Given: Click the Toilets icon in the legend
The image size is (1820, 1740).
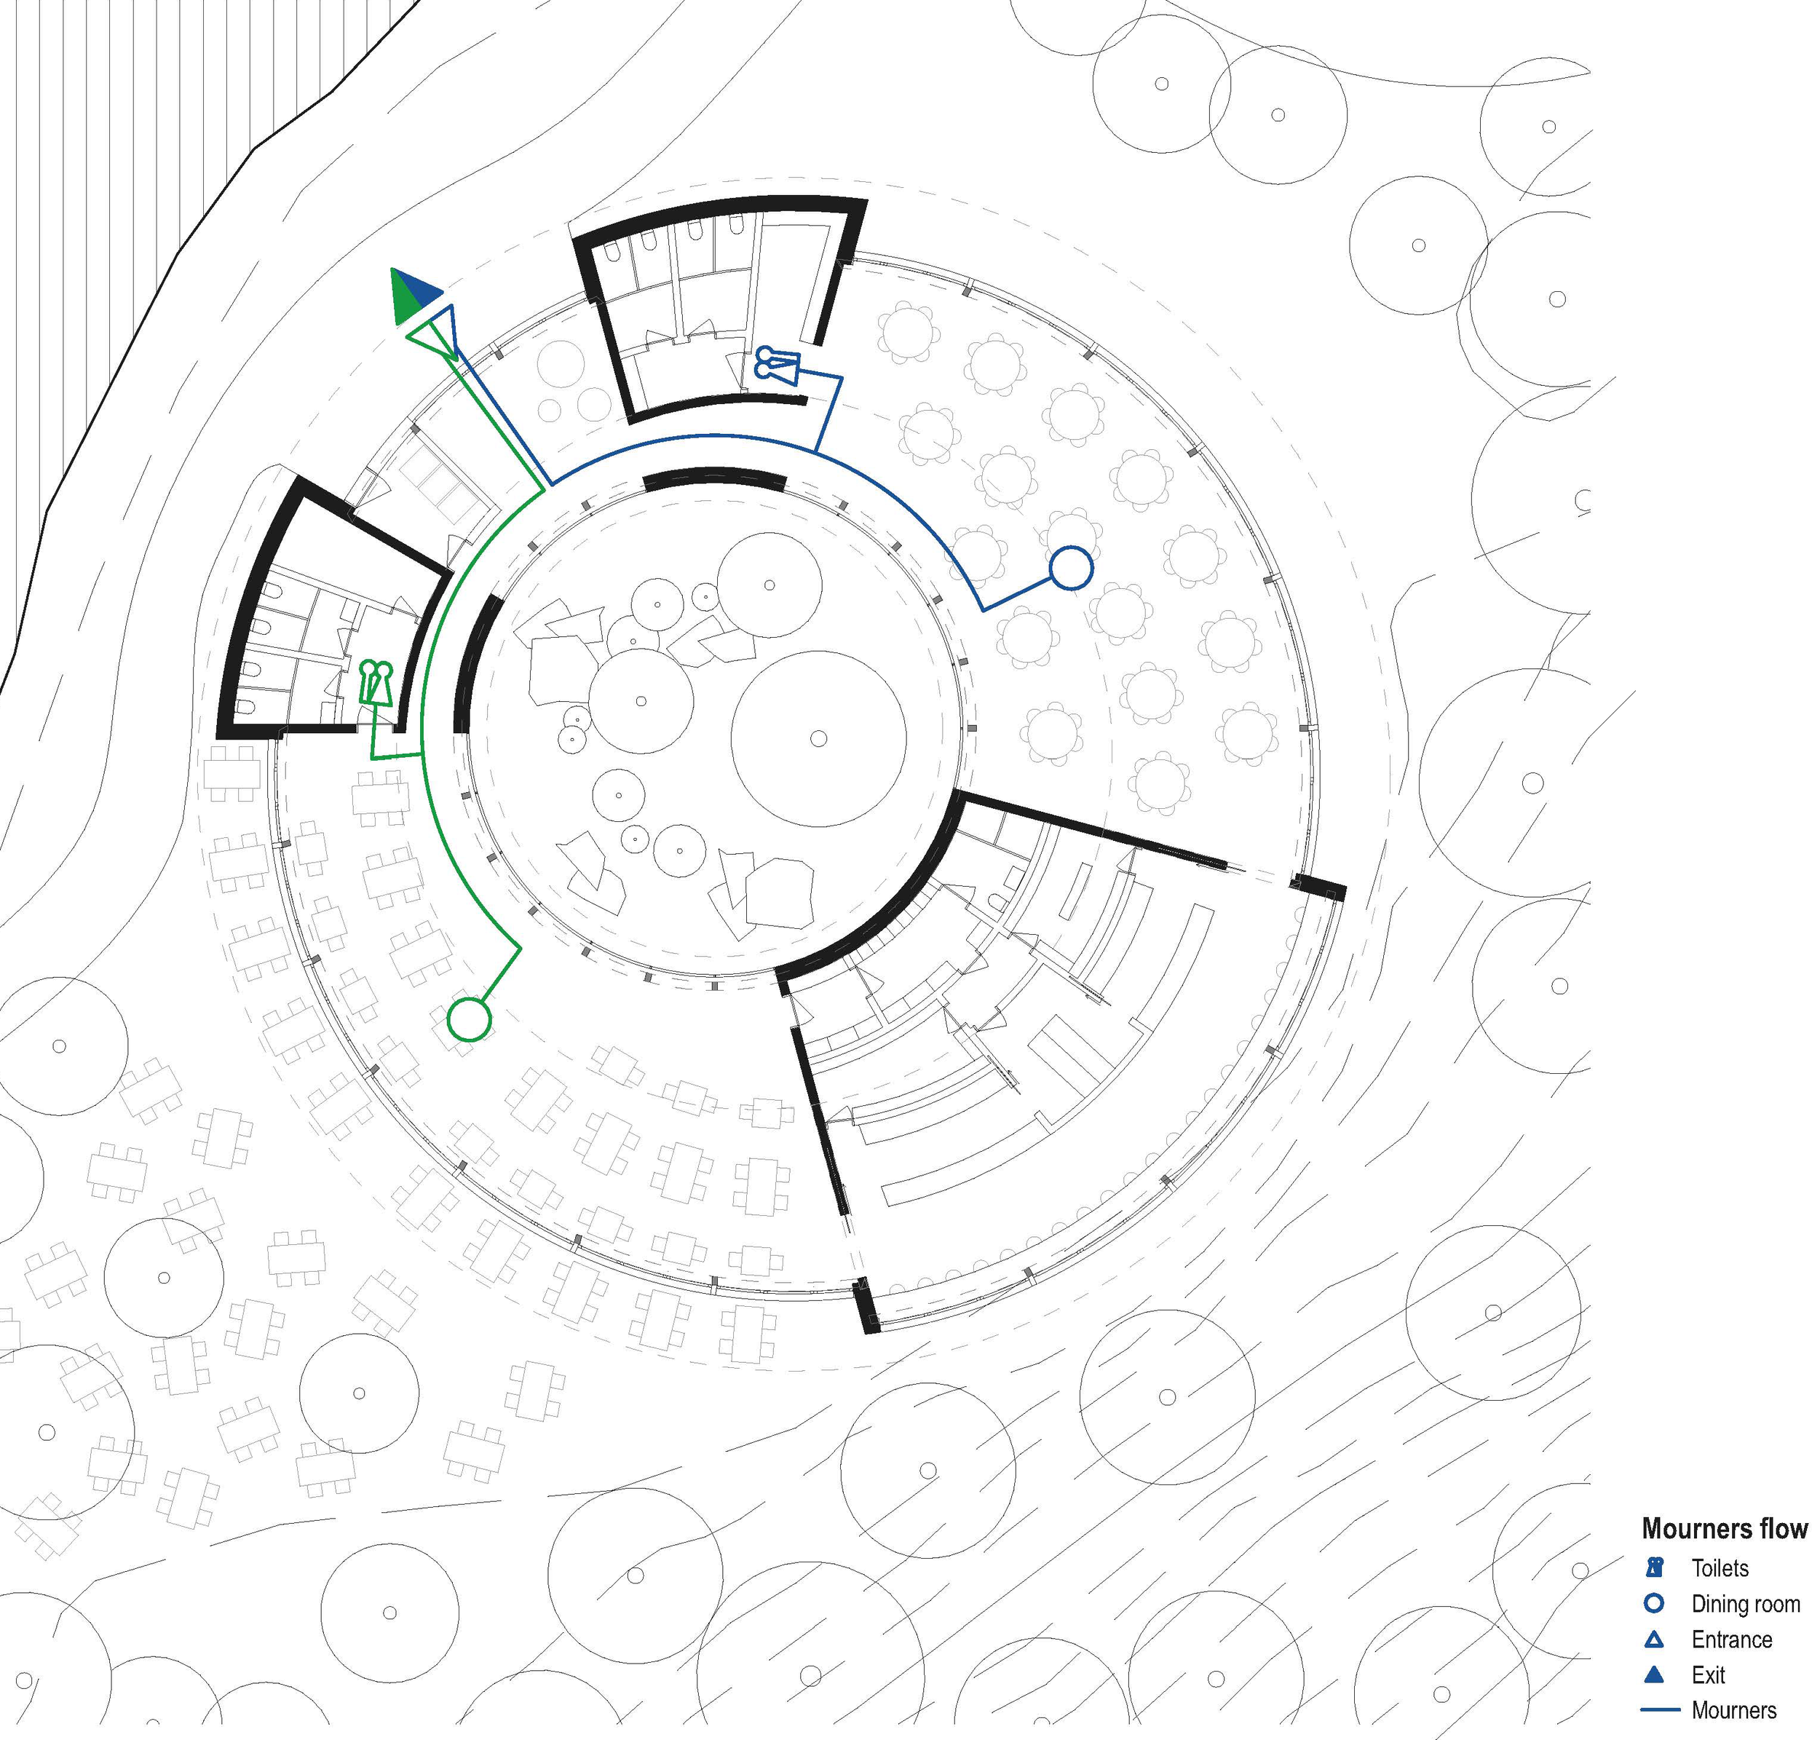Looking at the screenshot, I should 1654,1567.
